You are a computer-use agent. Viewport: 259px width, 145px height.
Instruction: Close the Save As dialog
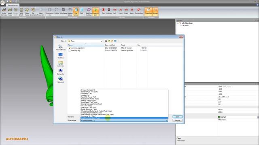181,37
